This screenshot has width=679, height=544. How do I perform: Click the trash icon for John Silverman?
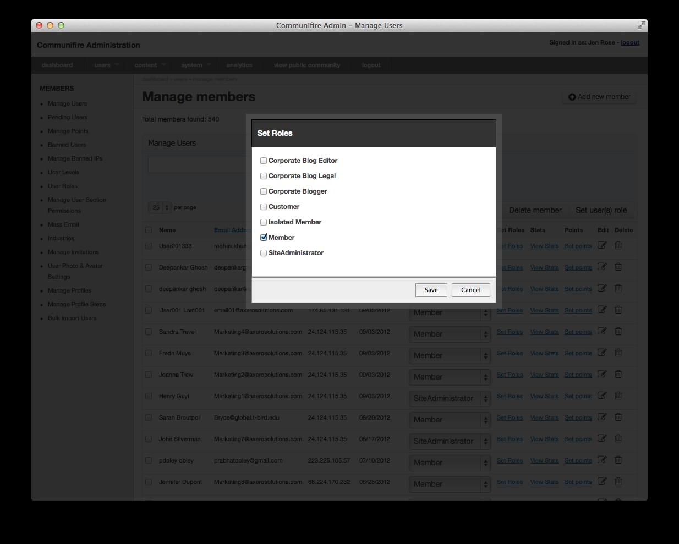point(618,439)
